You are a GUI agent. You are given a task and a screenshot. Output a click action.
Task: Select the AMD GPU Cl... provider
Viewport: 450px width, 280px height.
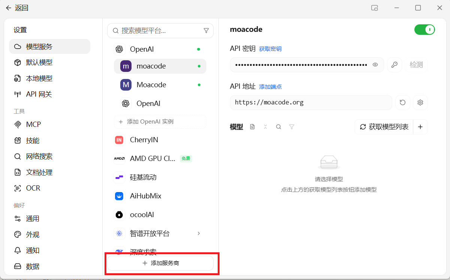(160, 158)
